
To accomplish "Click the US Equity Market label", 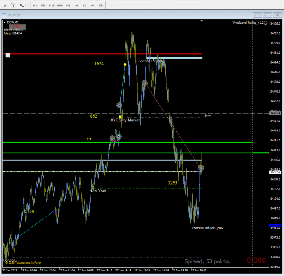I will point(124,120).
